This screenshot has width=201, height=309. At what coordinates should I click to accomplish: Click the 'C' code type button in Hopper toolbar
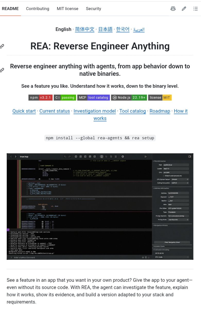coord(85,157)
